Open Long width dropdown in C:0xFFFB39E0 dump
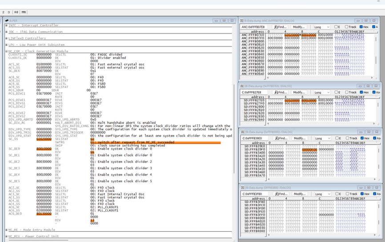 (x=323, y=138)
